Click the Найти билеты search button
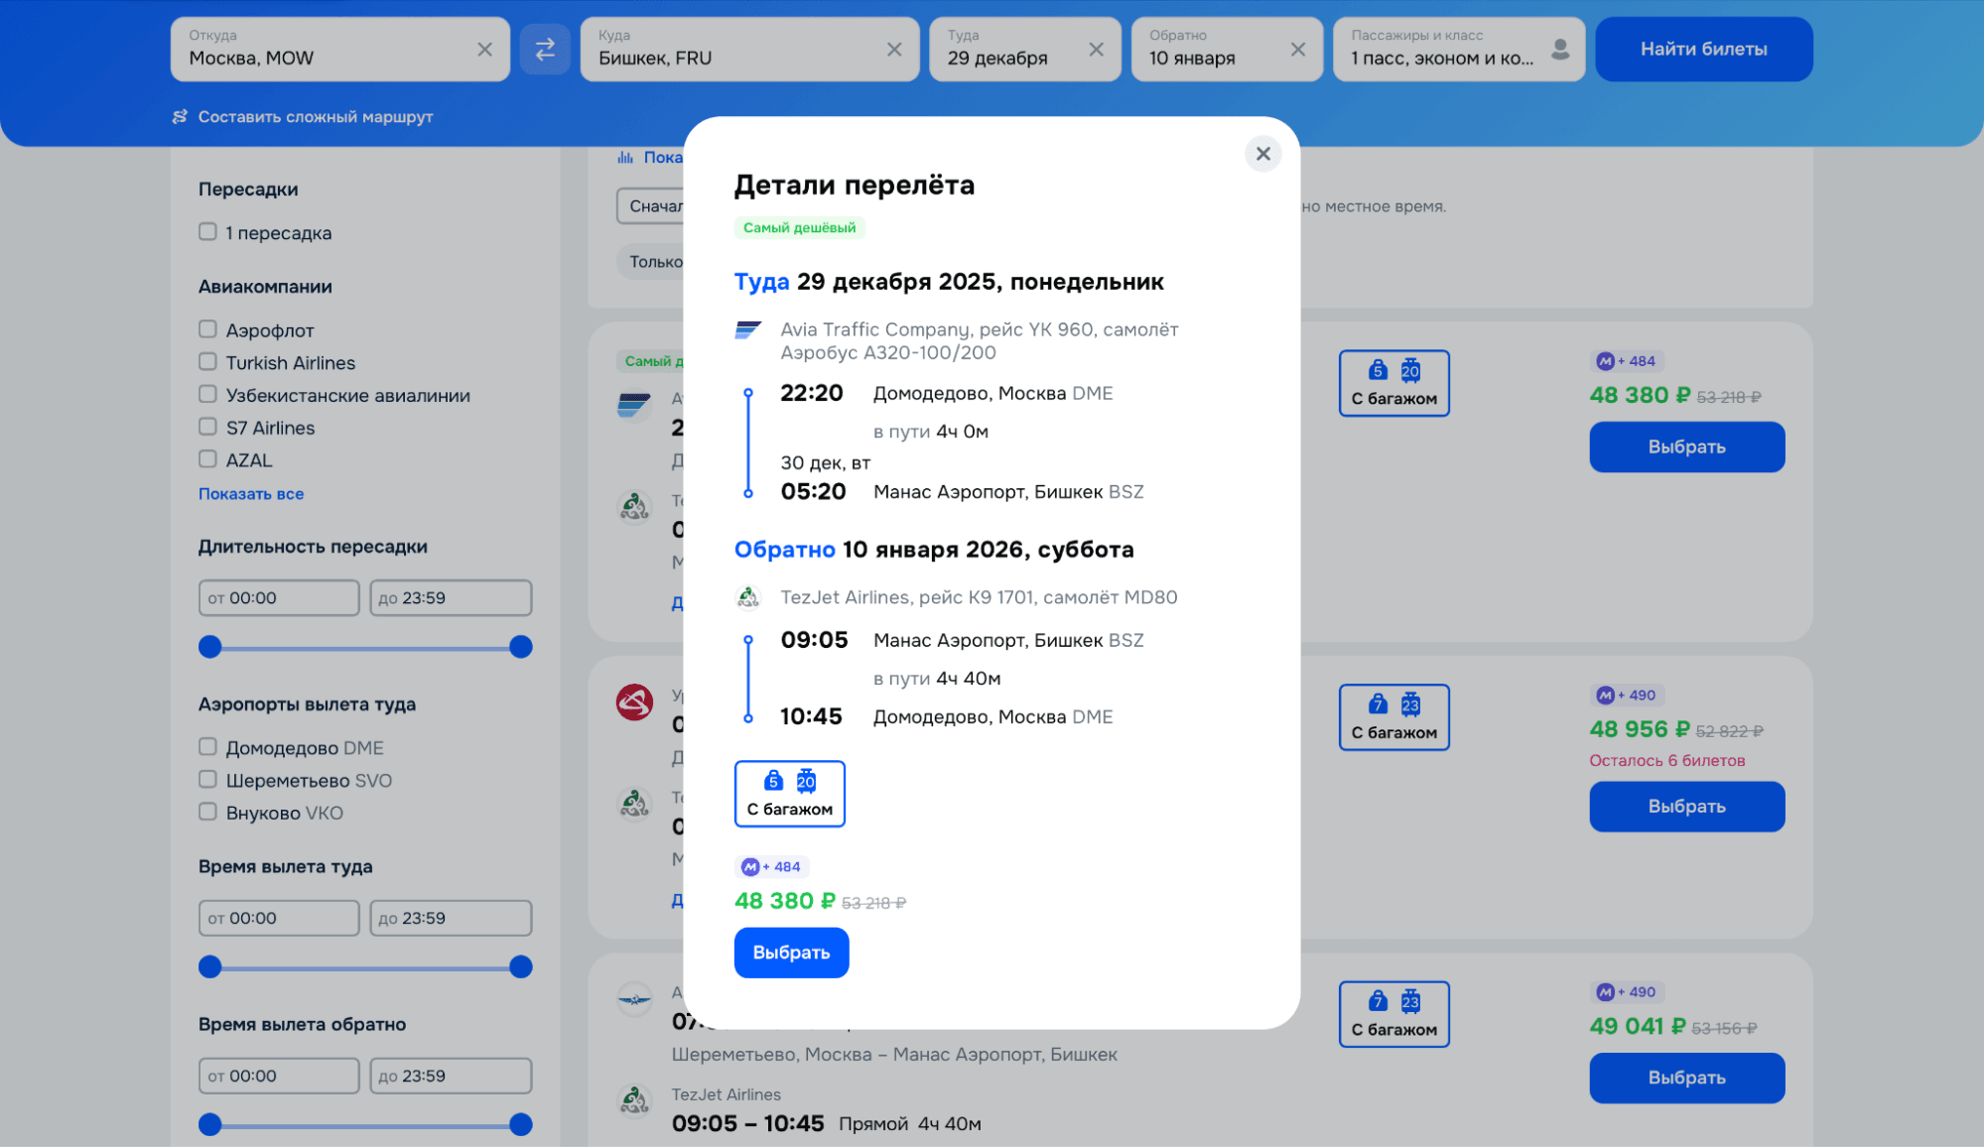The height and width of the screenshot is (1147, 1984). click(1703, 49)
